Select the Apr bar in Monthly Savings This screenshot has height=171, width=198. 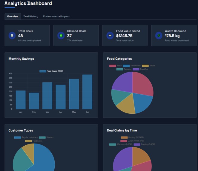point(61,97)
